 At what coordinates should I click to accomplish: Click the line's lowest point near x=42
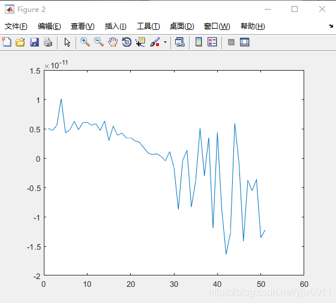pyautogui.click(x=226, y=254)
